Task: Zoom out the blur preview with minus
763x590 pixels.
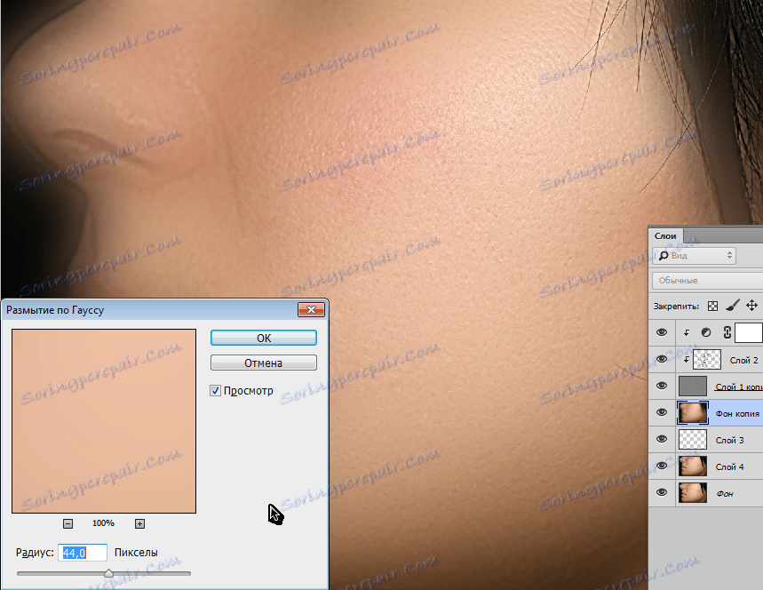Action: [x=68, y=523]
